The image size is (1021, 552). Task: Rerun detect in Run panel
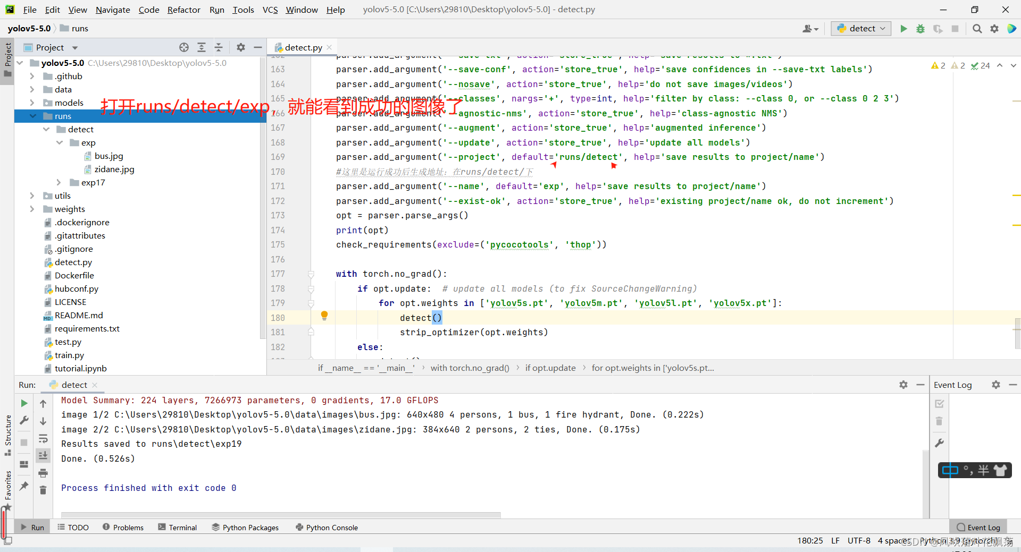point(24,403)
